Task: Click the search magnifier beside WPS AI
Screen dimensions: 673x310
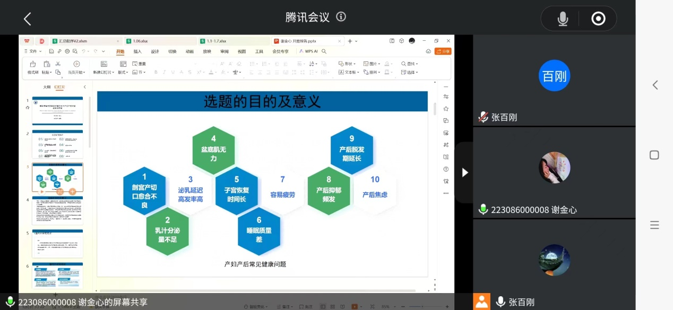Action: point(324,51)
